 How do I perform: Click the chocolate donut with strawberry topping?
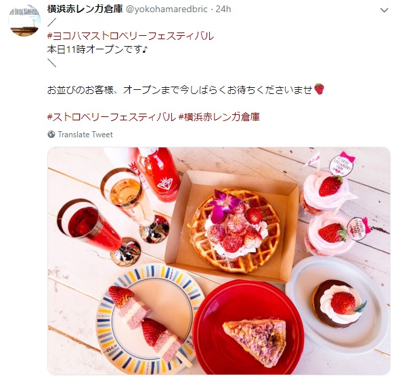pos(336,304)
